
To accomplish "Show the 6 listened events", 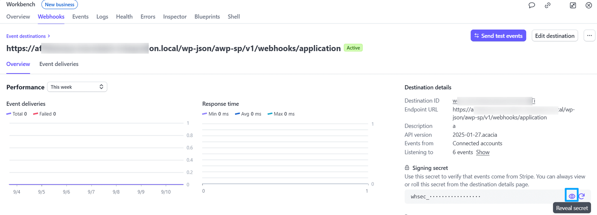I will pyautogui.click(x=482, y=152).
